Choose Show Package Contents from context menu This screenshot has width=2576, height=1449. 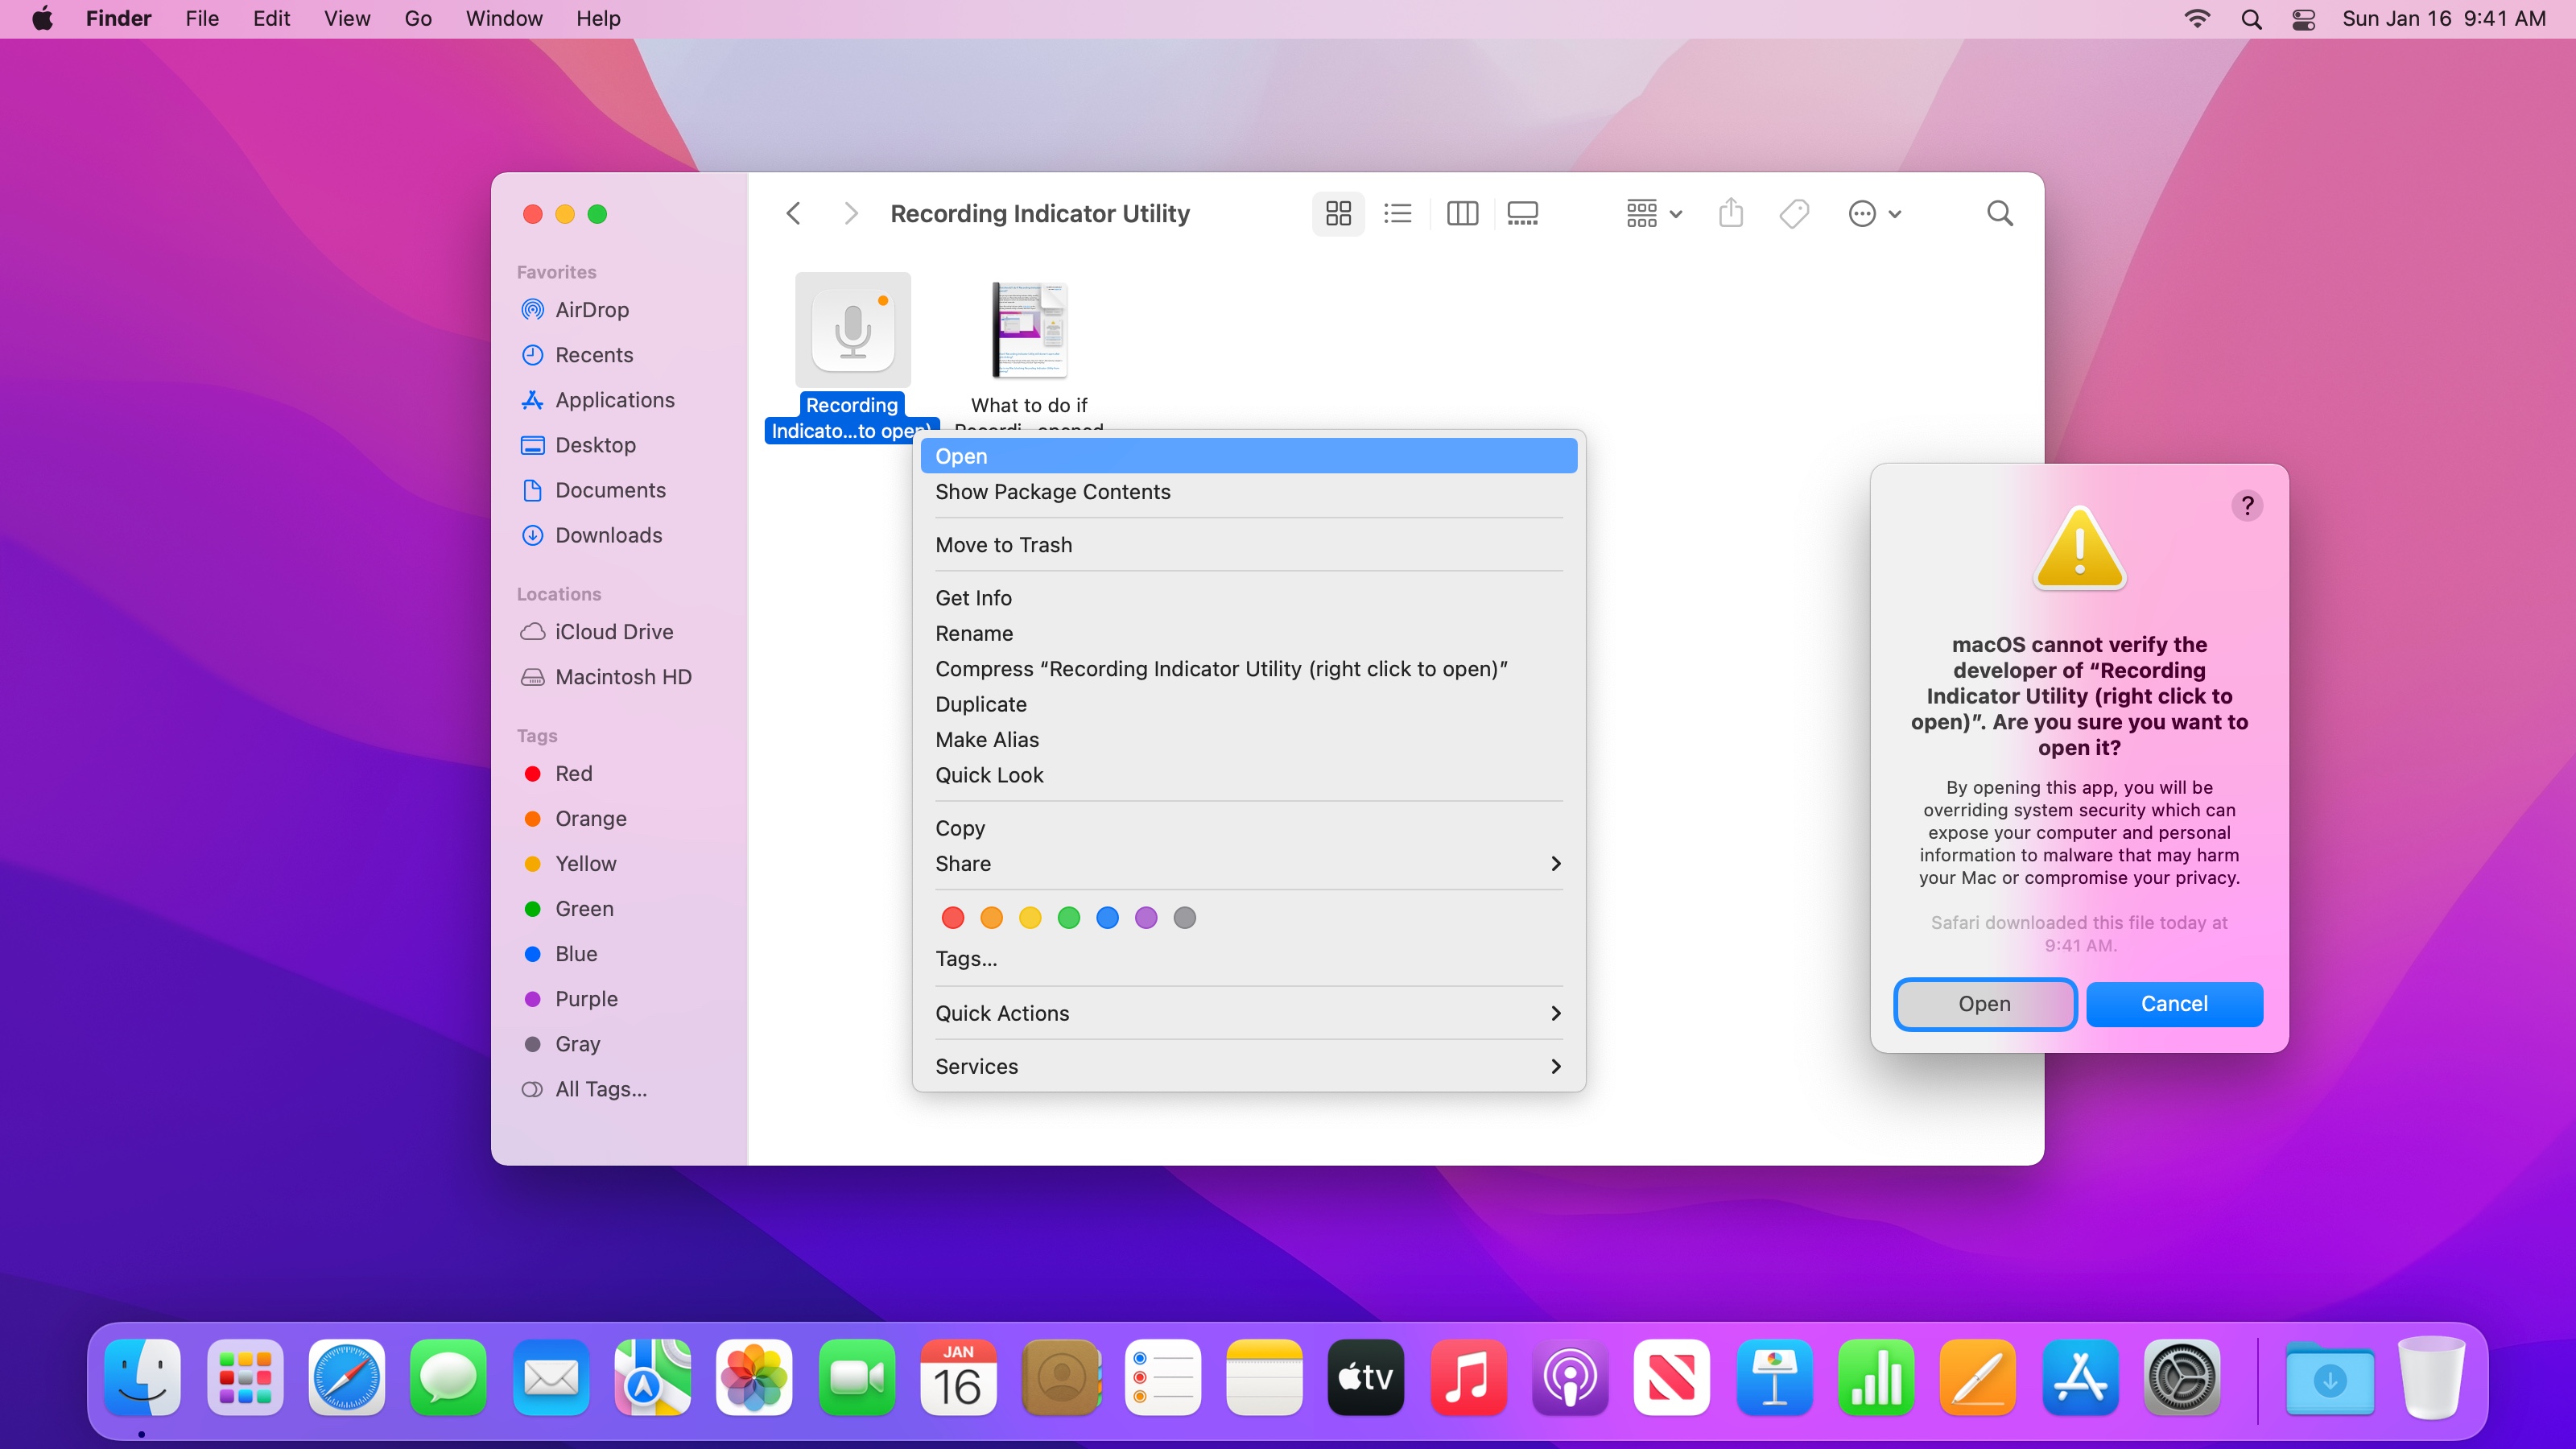[x=1052, y=491]
